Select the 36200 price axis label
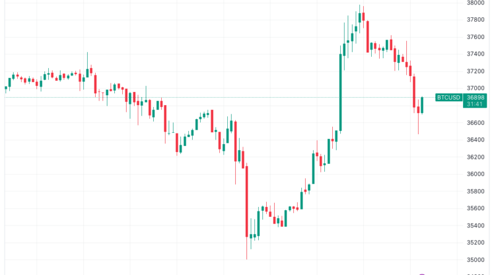The height and width of the screenshot is (275, 494). 475,157
